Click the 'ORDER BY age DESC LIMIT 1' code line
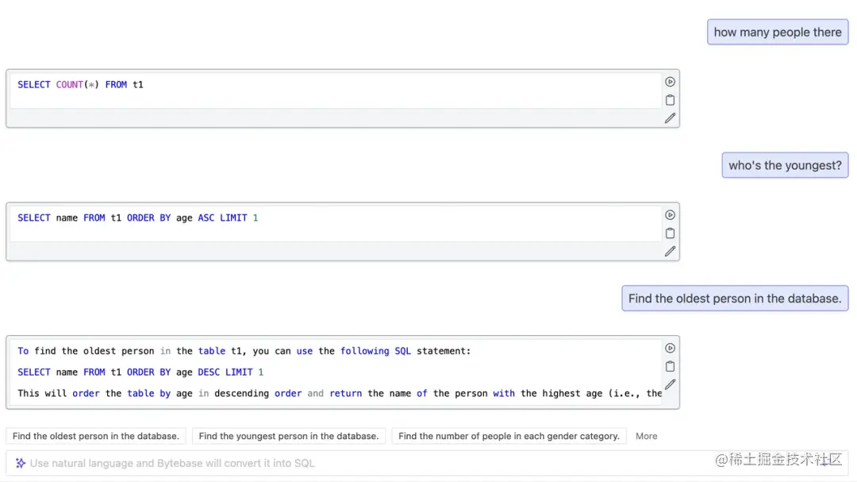857x482 pixels. coord(140,372)
